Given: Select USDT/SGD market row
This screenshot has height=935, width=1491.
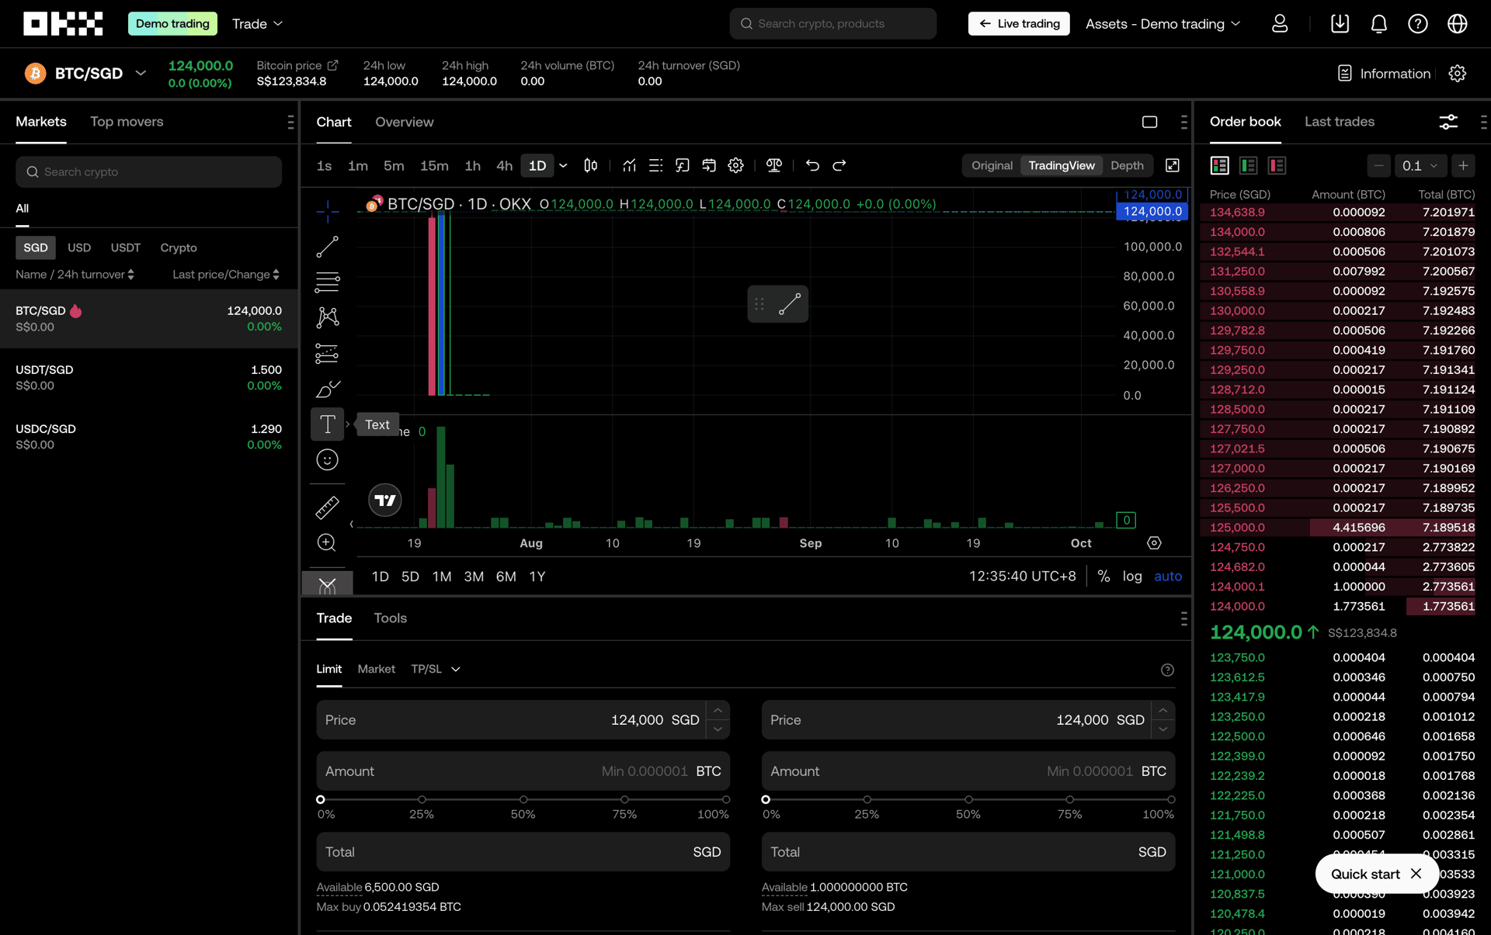Looking at the screenshot, I should pyautogui.click(x=149, y=378).
